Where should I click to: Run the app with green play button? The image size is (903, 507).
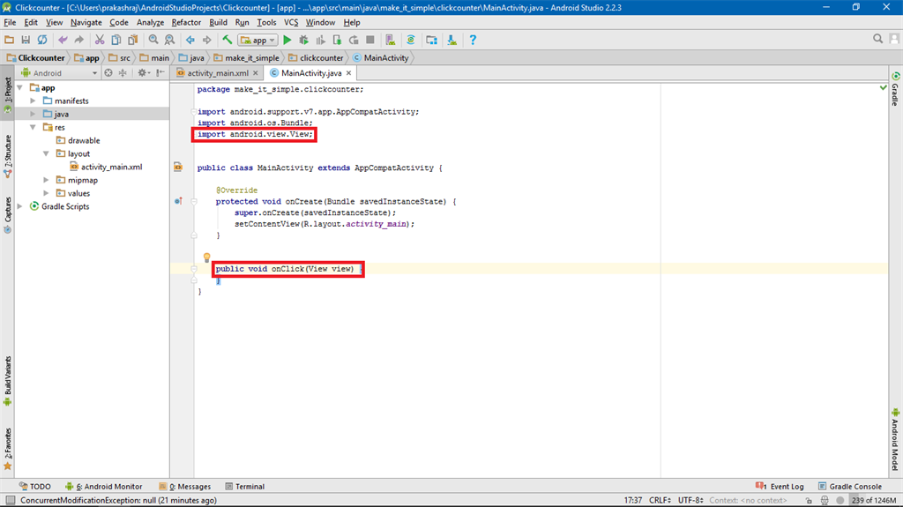click(287, 40)
